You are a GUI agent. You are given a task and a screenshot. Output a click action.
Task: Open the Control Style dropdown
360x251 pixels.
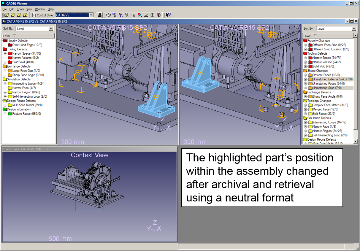(x=91, y=15)
